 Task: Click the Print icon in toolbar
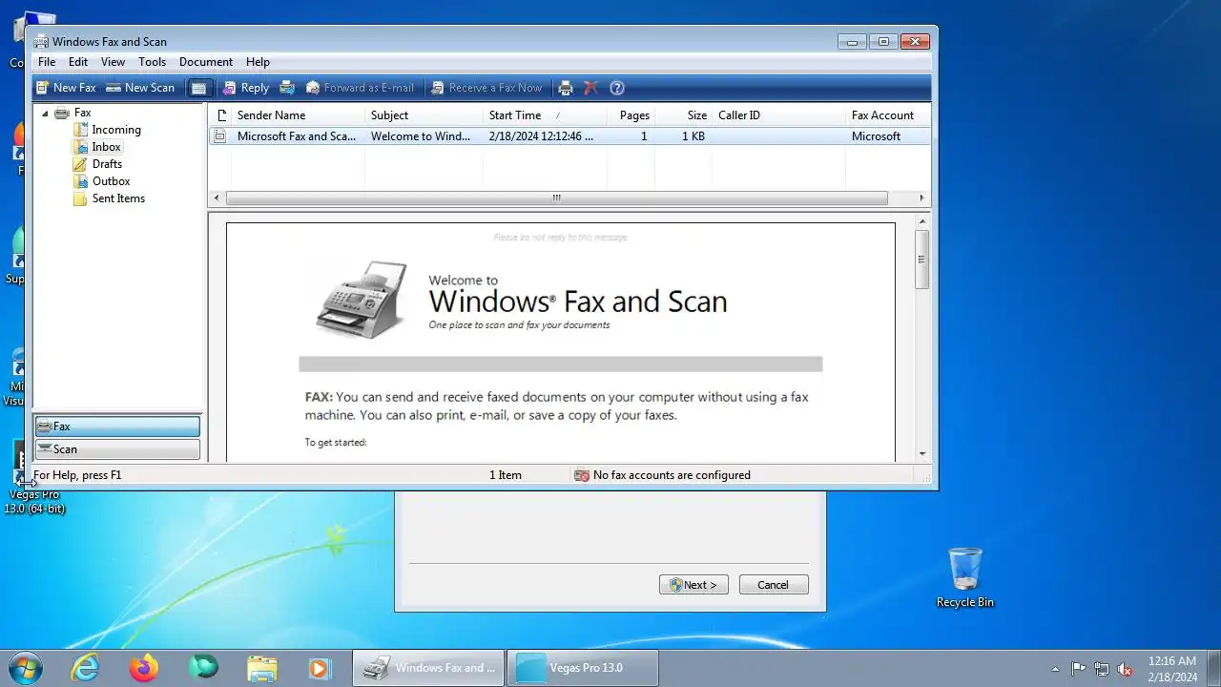coord(566,88)
